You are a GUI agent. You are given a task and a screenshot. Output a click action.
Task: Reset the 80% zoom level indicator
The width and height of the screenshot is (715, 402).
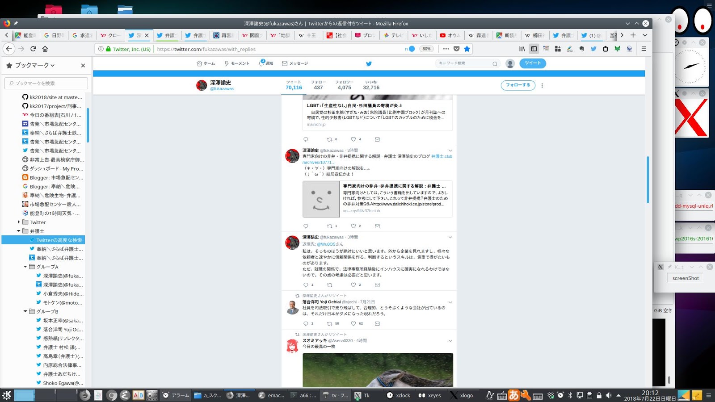tap(426, 49)
